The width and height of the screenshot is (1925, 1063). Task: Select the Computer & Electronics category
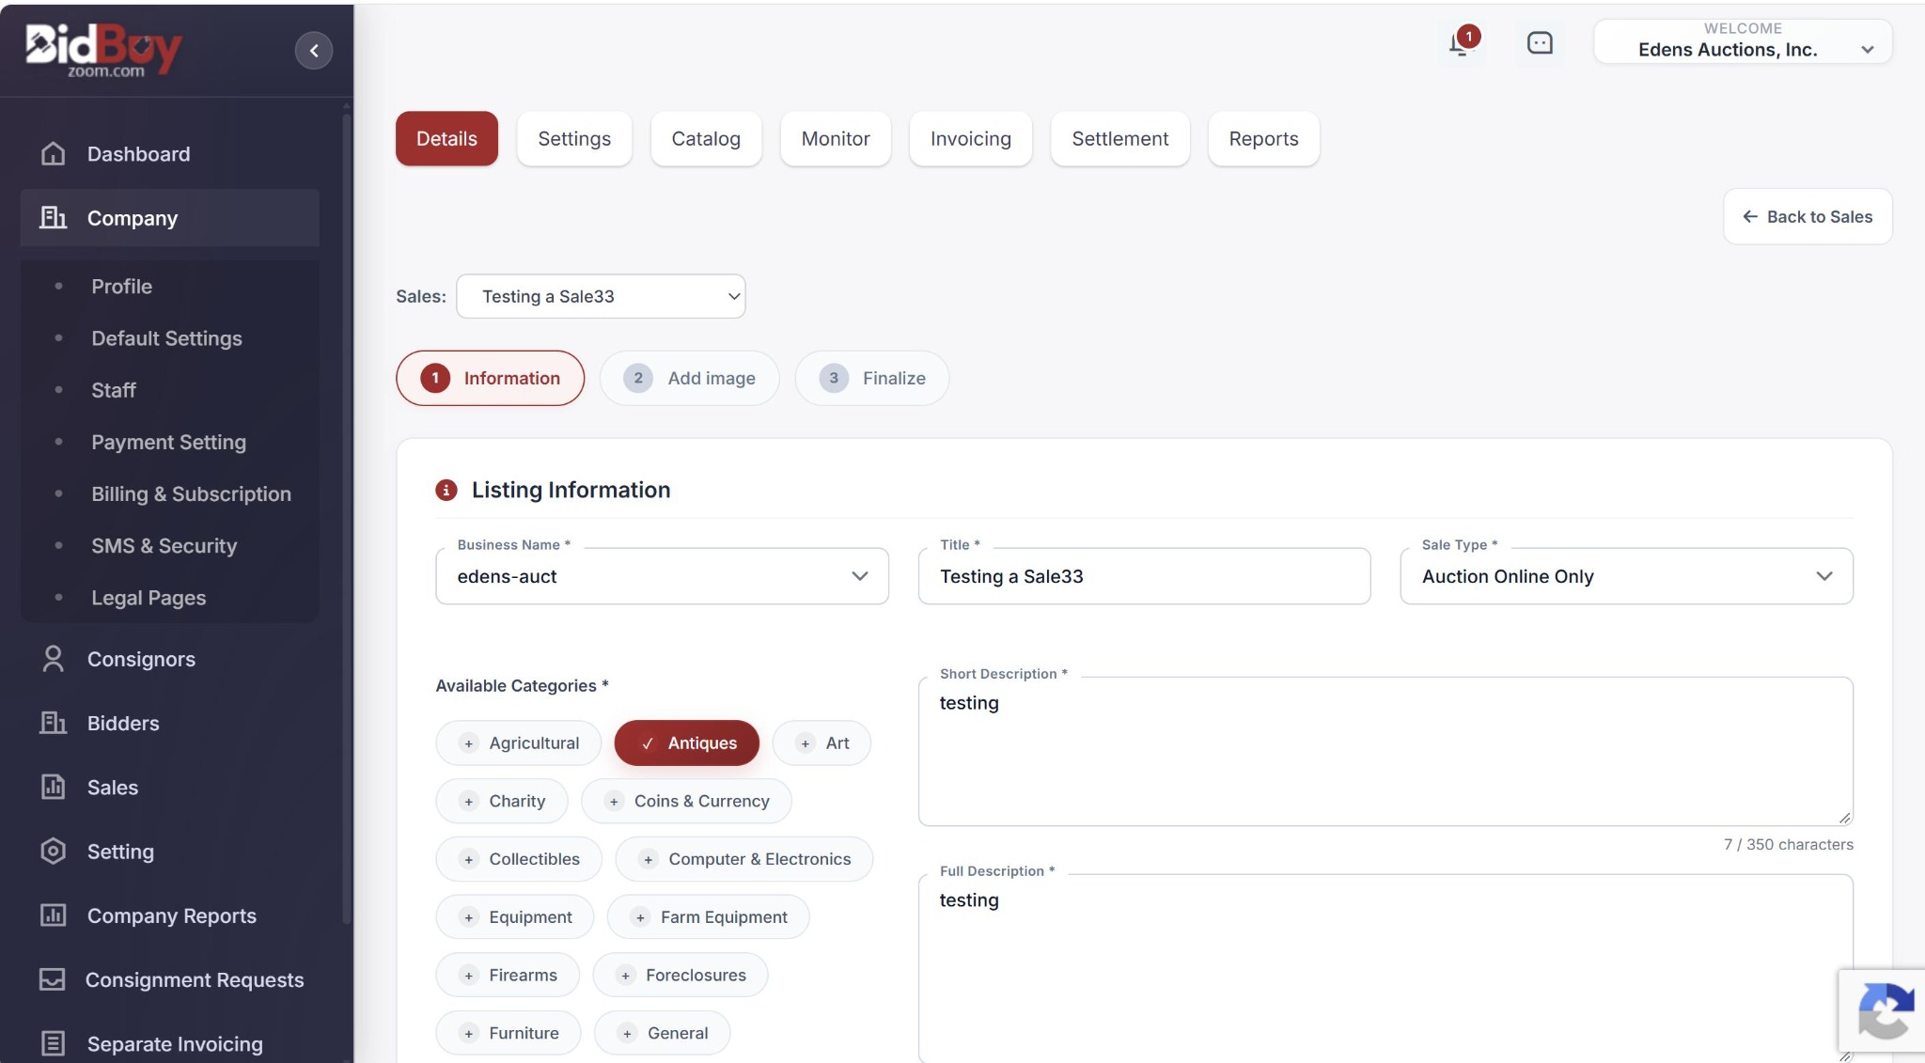pos(744,859)
